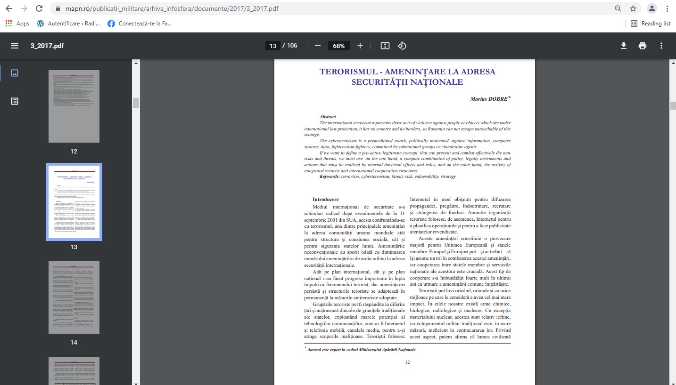Rotate the page counterclockwise

[402, 46]
